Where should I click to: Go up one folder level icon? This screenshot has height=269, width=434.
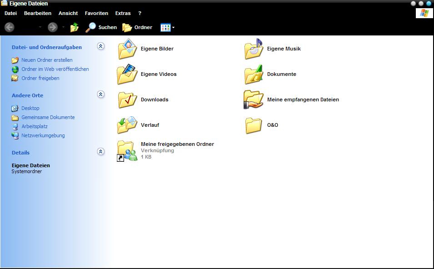(75, 27)
